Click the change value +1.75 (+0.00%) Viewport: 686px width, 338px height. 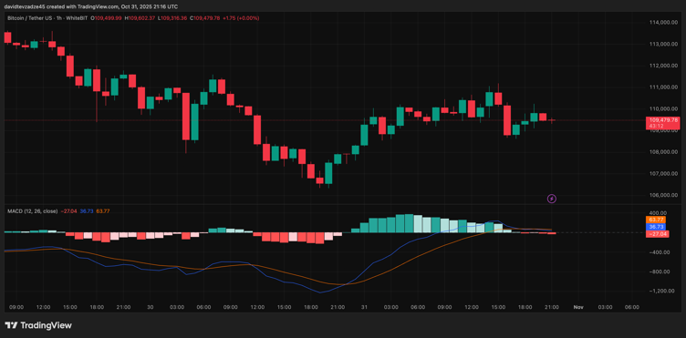pos(241,18)
